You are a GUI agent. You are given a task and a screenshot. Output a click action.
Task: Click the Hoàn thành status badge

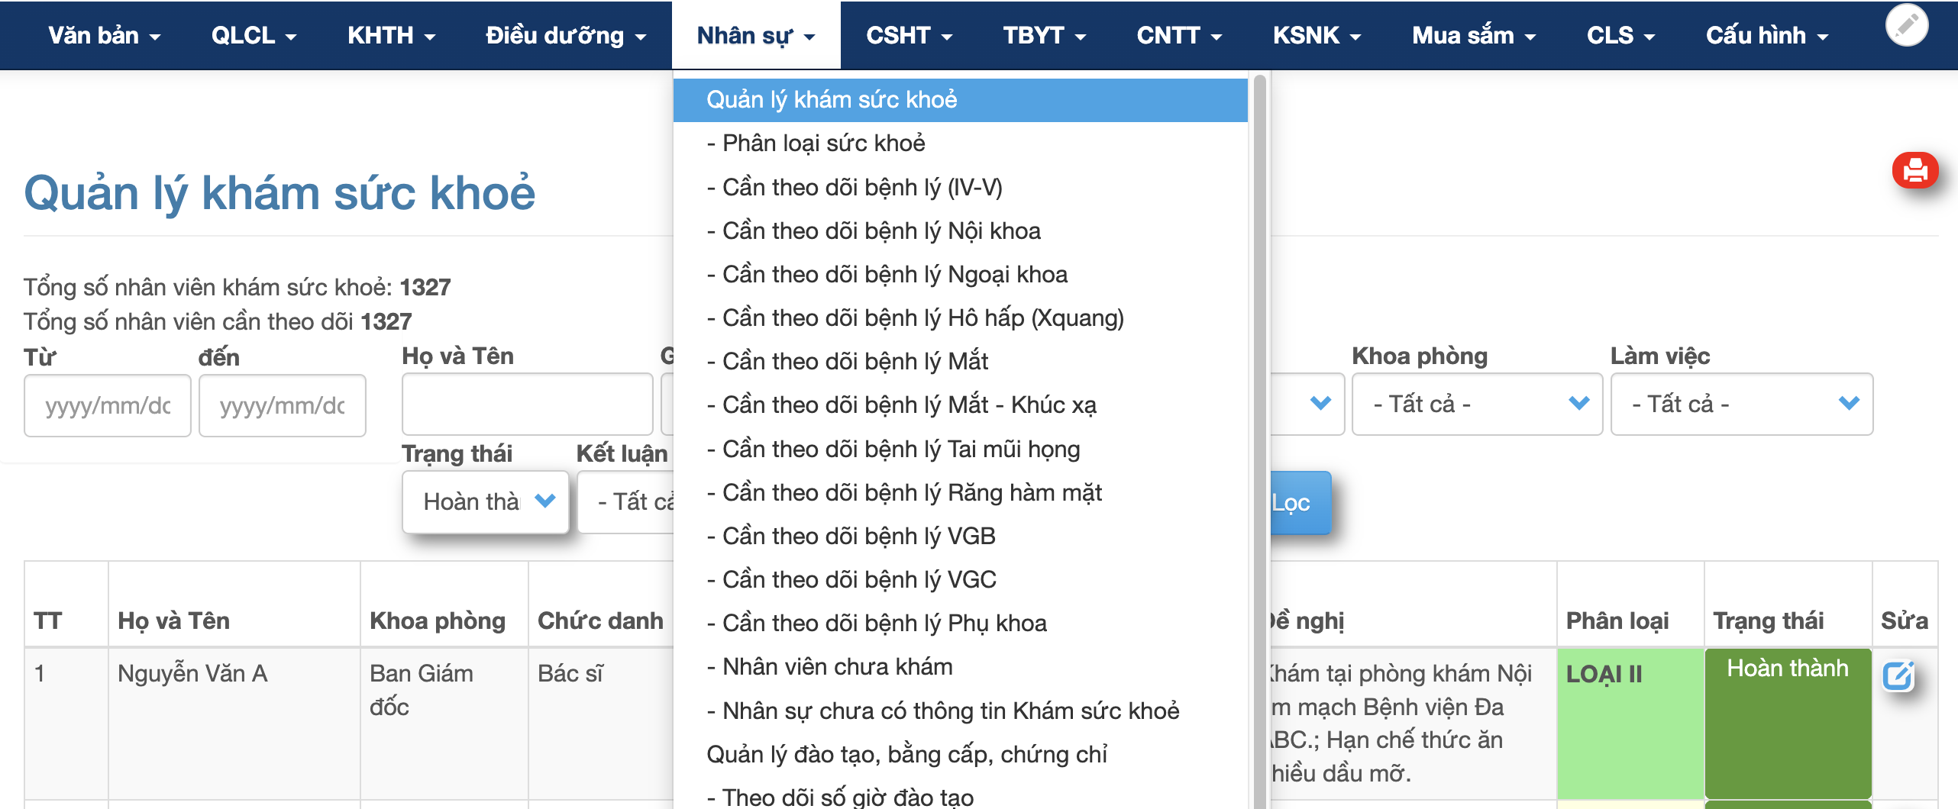point(1787,669)
